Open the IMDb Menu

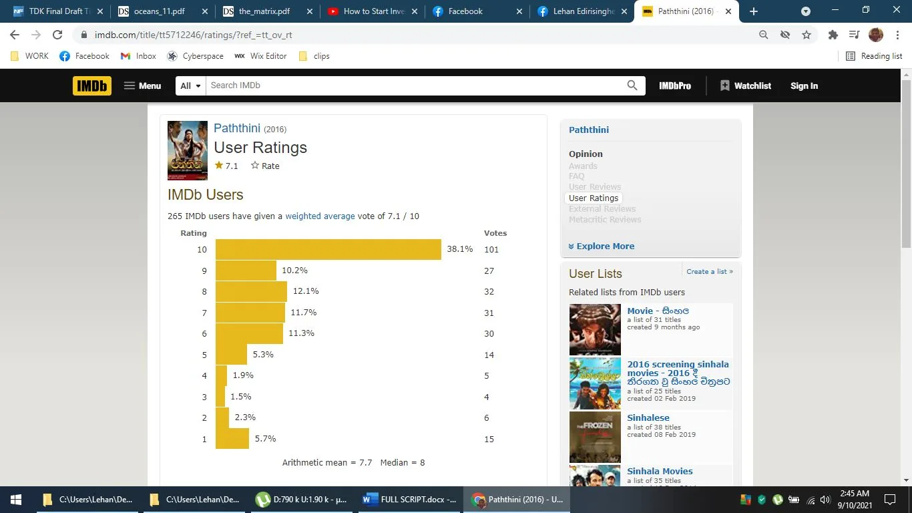click(x=142, y=85)
